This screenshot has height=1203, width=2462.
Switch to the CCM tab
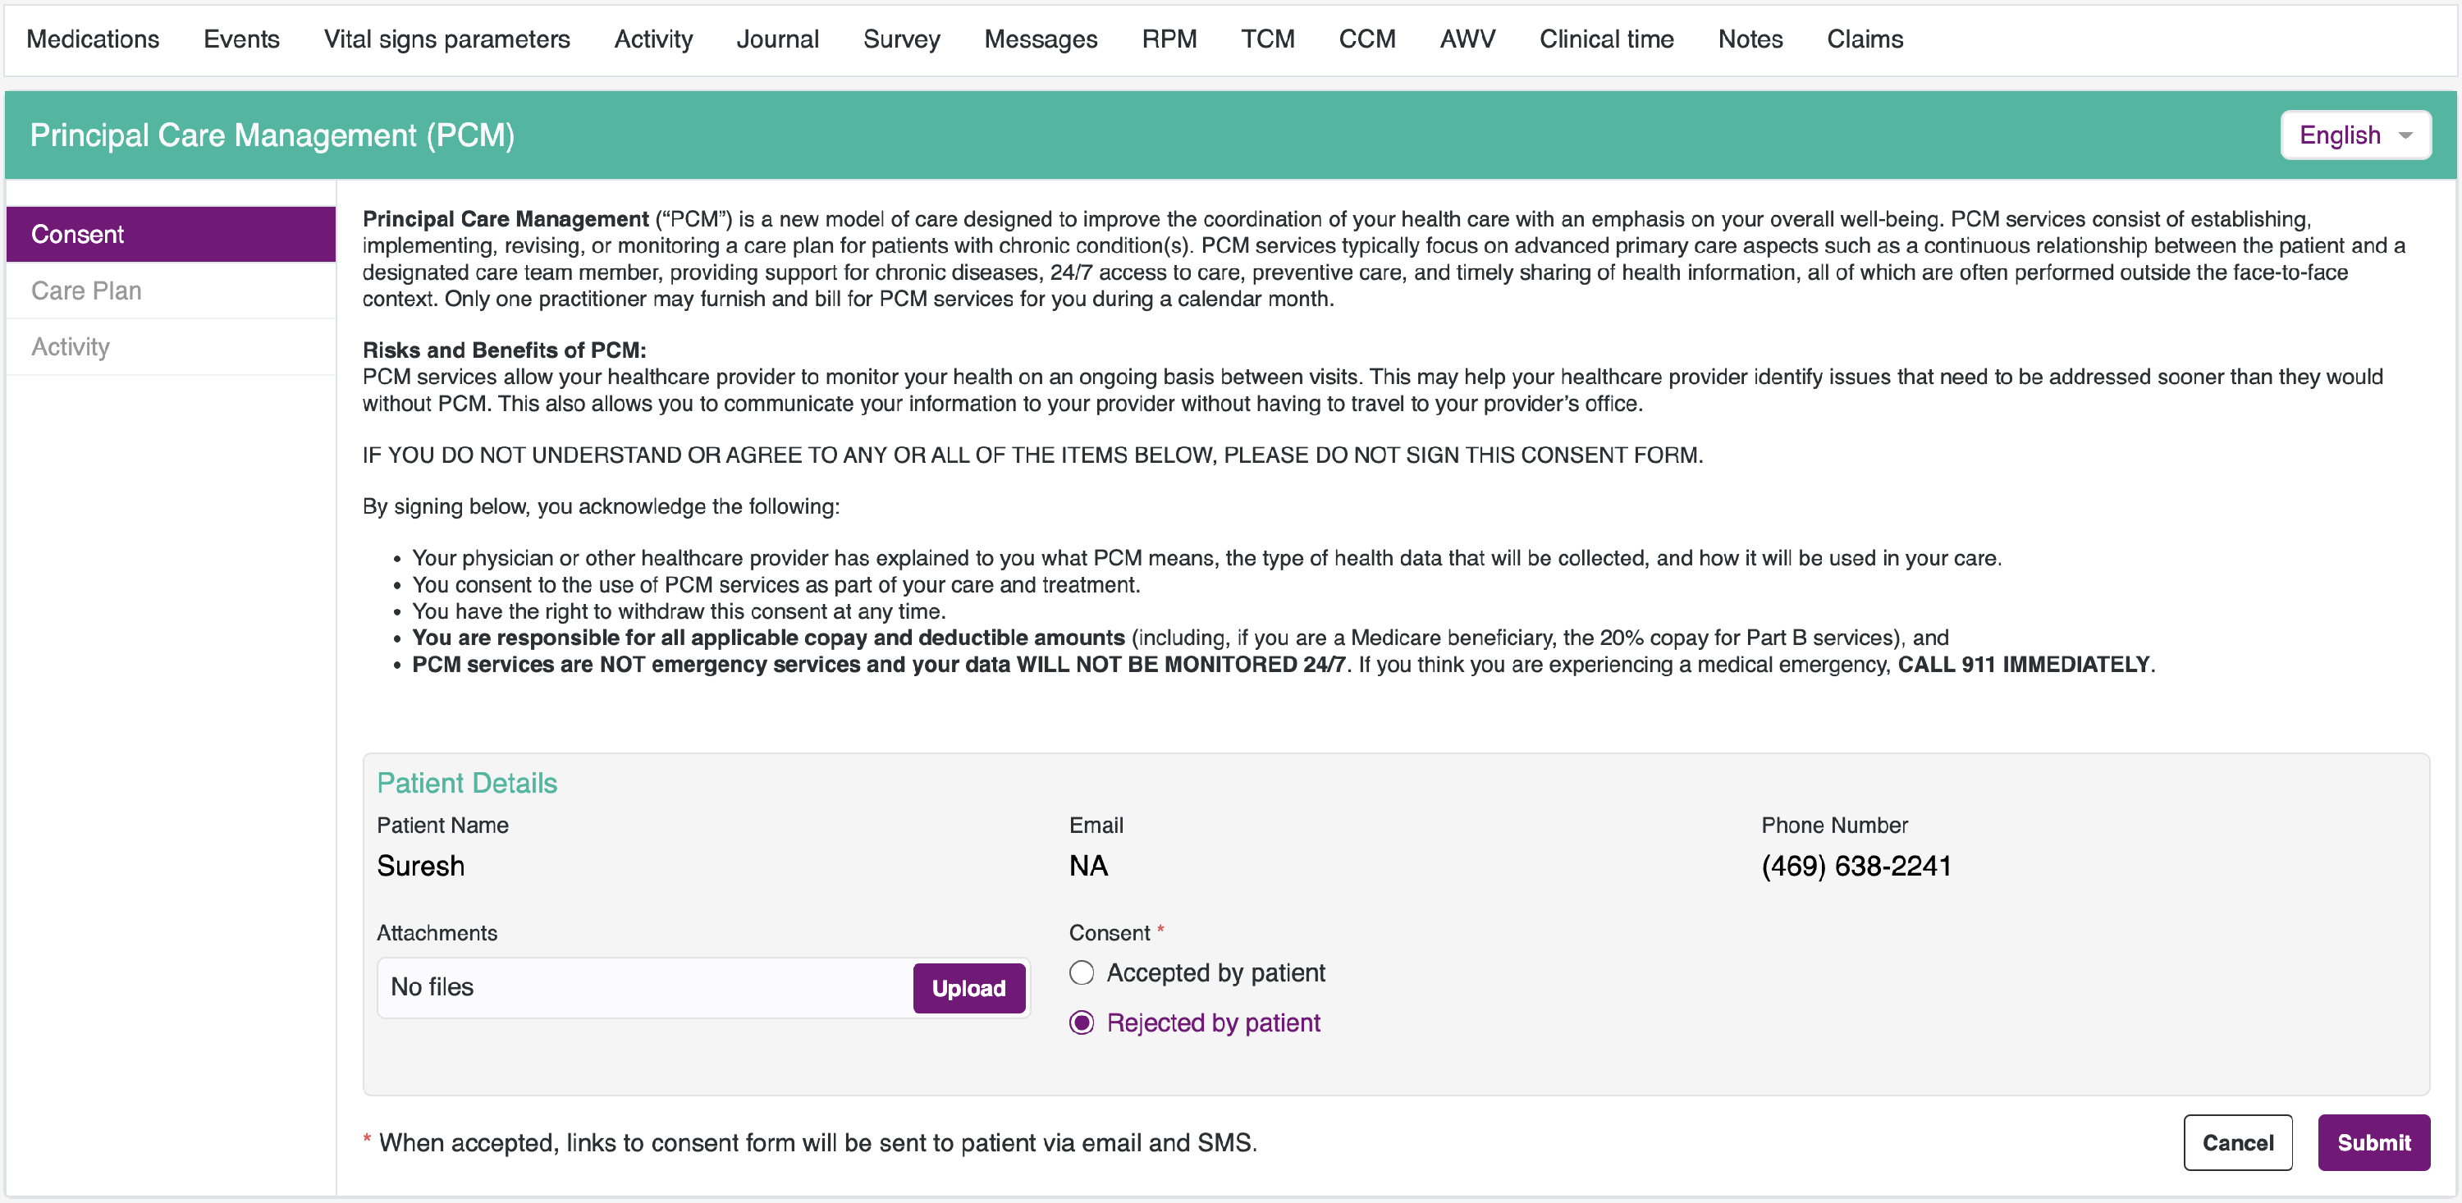click(1366, 39)
